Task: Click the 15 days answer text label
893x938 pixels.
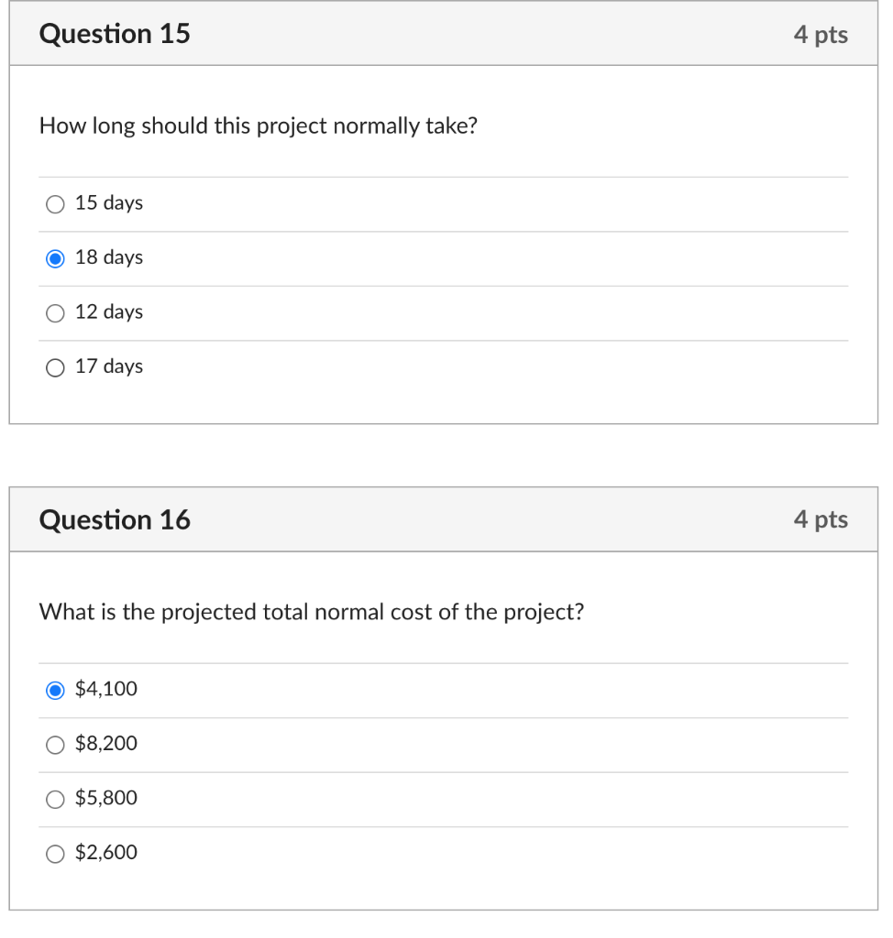Action: (108, 203)
